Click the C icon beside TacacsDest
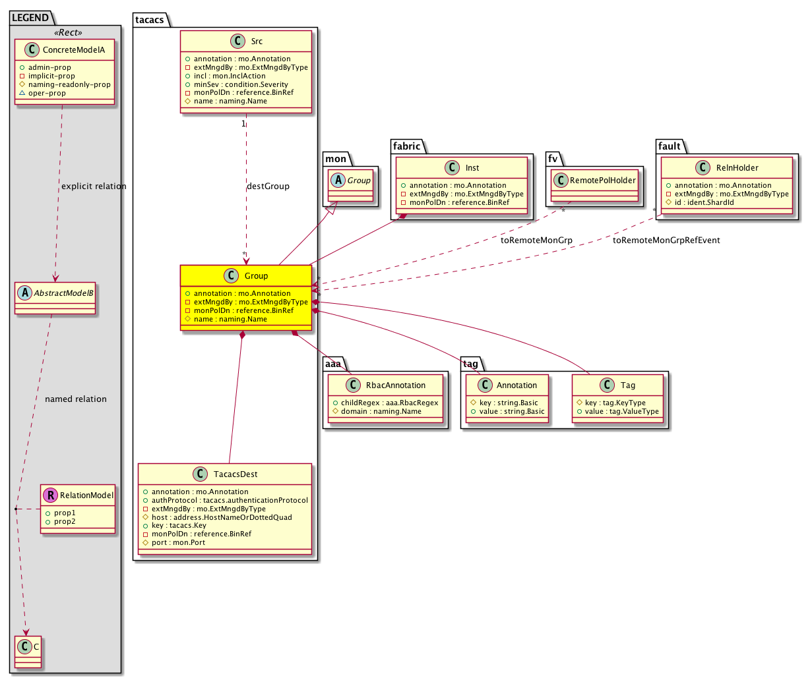The height and width of the screenshot is (680, 812). click(x=201, y=474)
